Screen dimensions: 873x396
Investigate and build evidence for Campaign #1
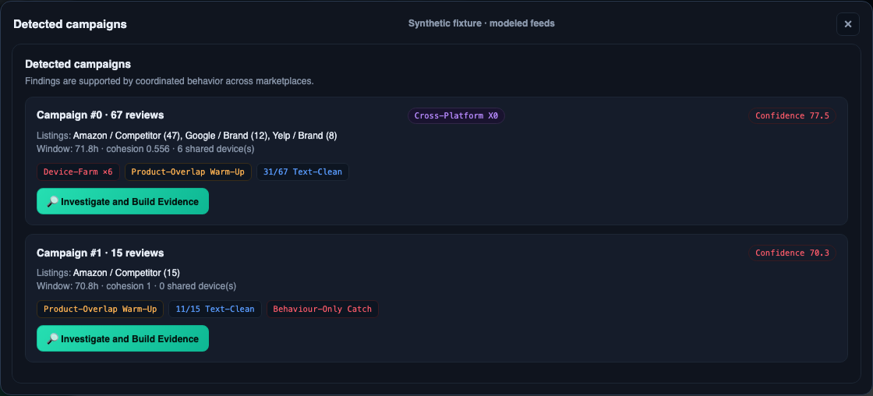click(122, 338)
